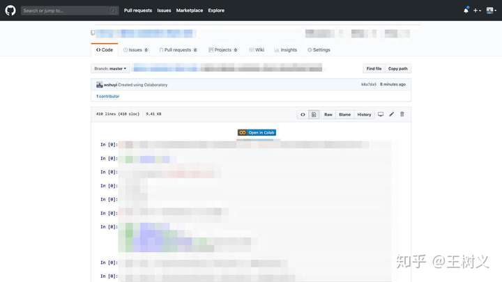This screenshot has width=502, height=282.
Task: Open the Branch: master dropdown
Action: (110, 68)
